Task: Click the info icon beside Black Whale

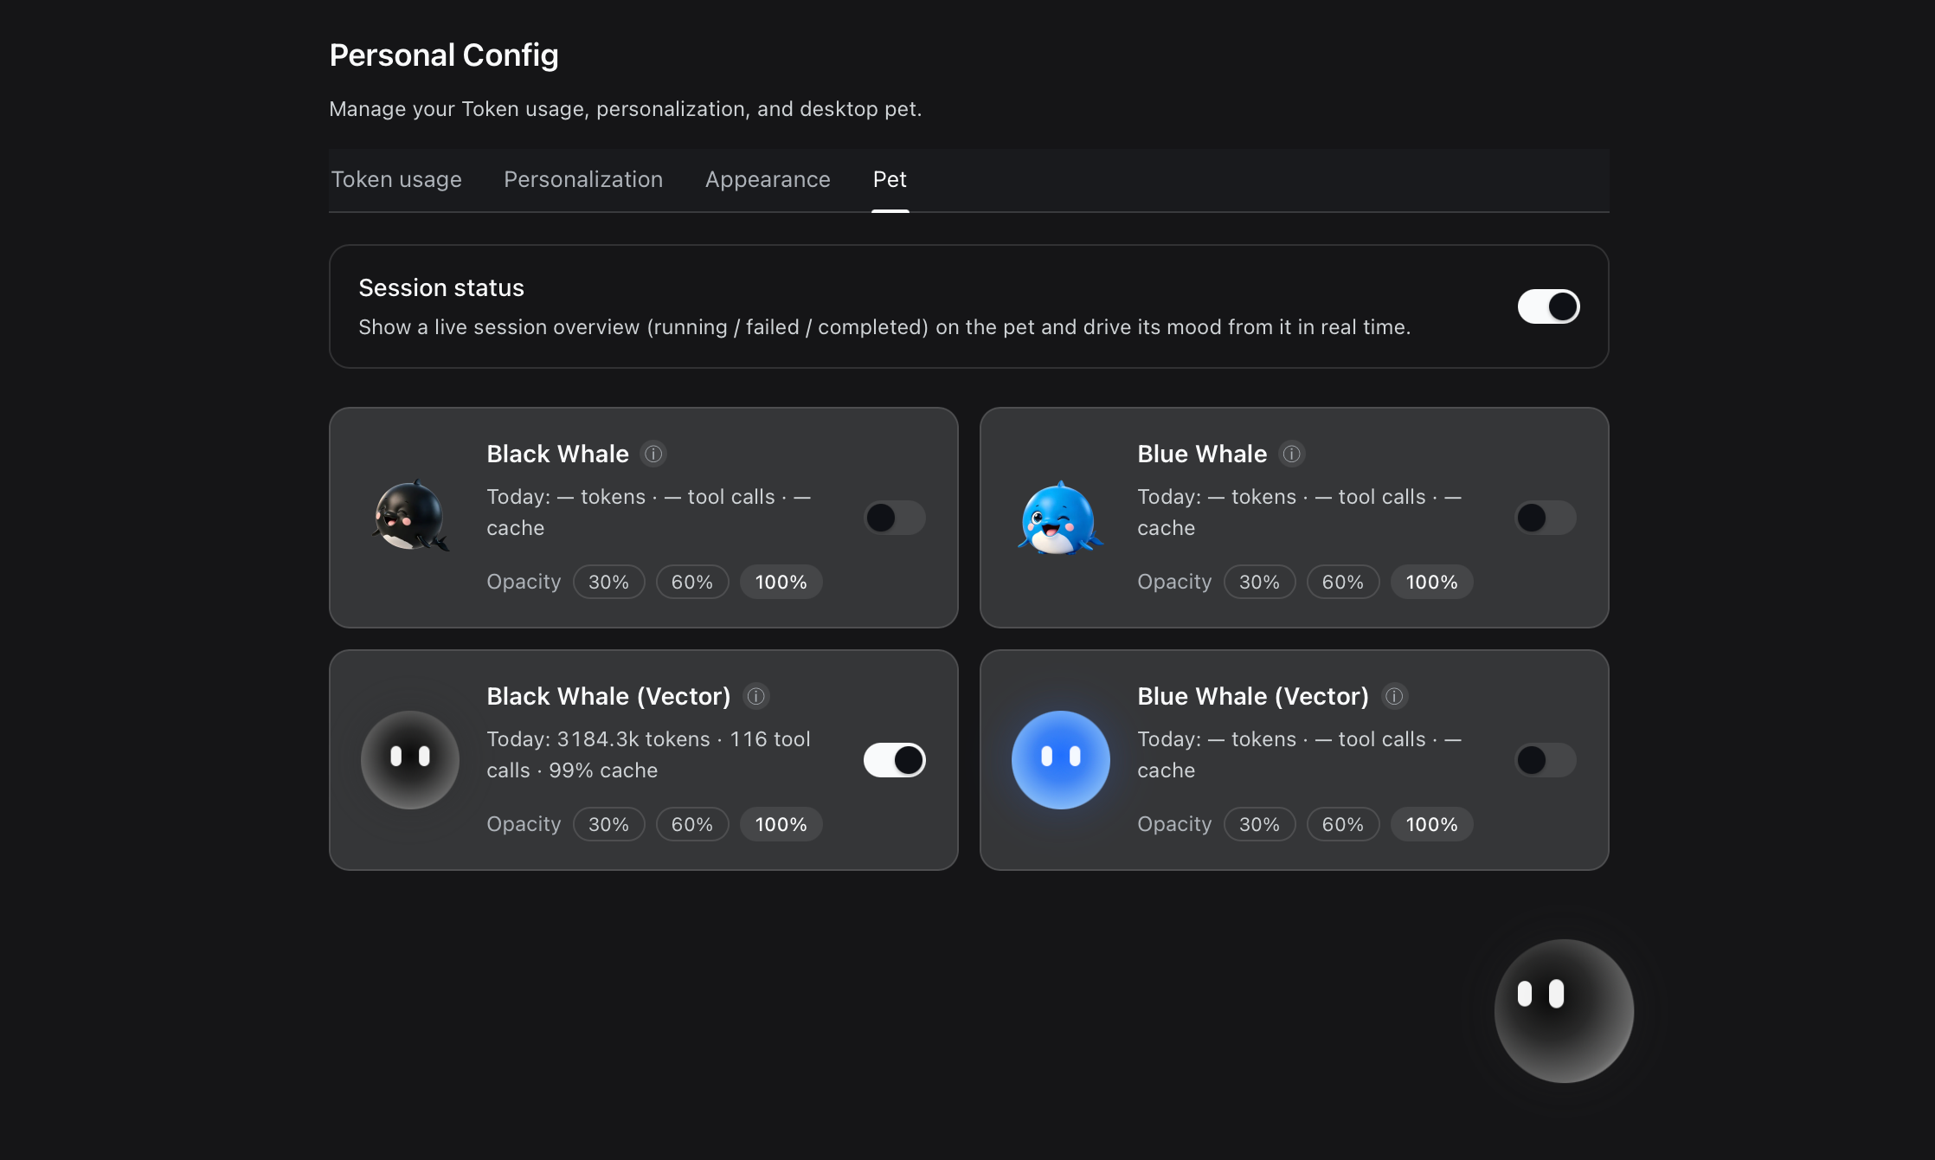Action: coord(653,454)
